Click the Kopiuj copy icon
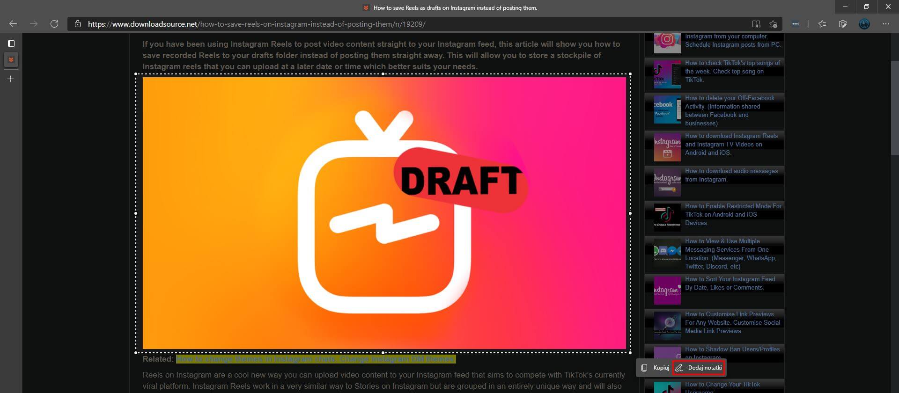This screenshot has width=899, height=393. pos(645,368)
